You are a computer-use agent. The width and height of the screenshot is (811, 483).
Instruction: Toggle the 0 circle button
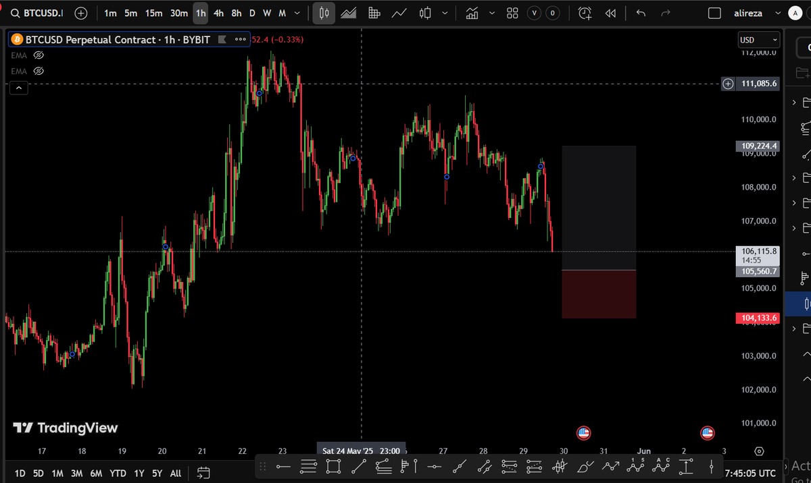(554, 13)
